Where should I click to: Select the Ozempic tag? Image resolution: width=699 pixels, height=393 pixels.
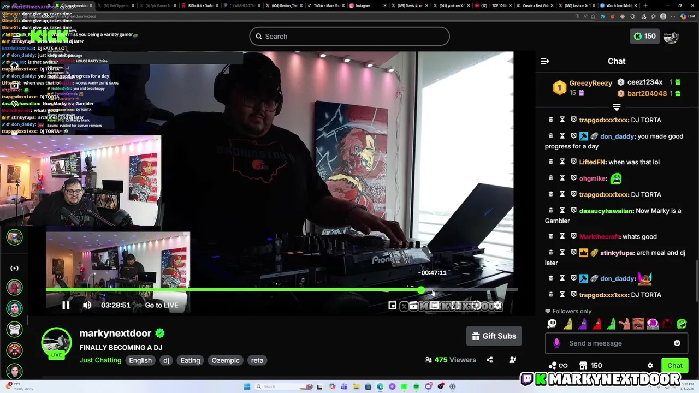coord(226,360)
